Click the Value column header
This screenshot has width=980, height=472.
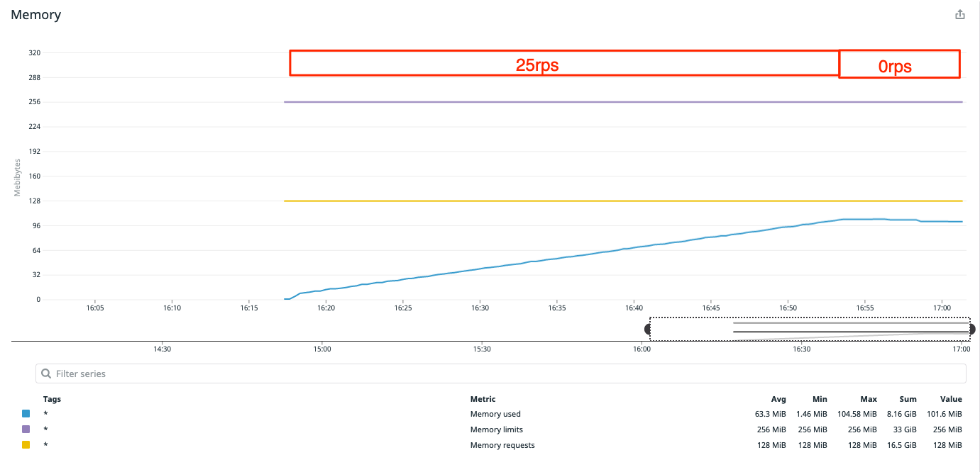point(950,399)
